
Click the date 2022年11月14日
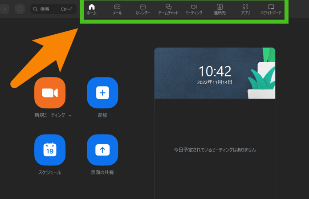pos(215,82)
